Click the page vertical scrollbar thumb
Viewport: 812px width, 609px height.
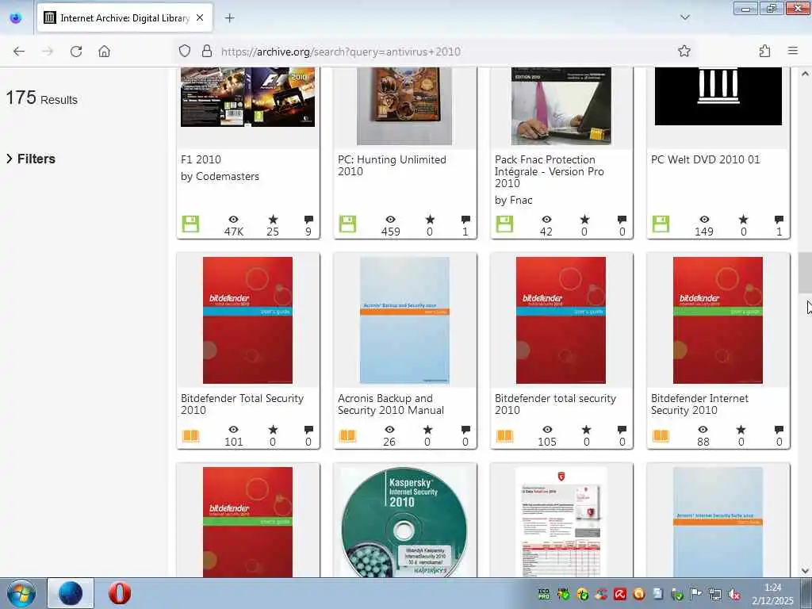805,273
